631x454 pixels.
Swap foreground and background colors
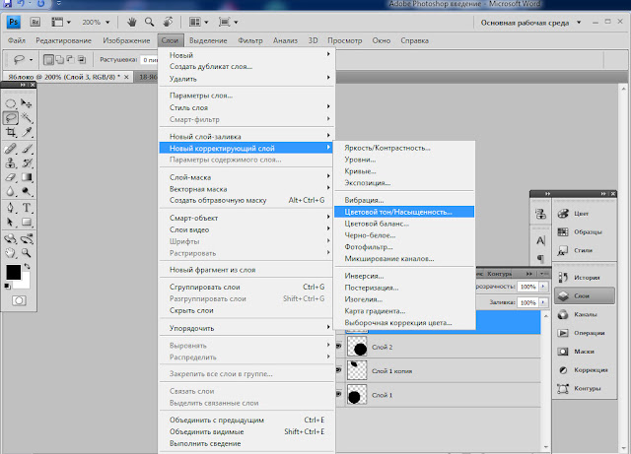click(x=27, y=266)
